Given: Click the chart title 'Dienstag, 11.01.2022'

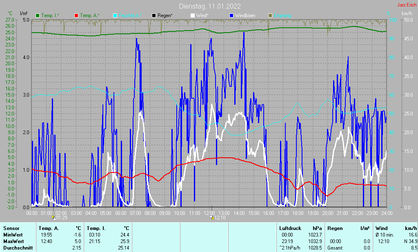Looking at the screenshot, I should point(210,6).
